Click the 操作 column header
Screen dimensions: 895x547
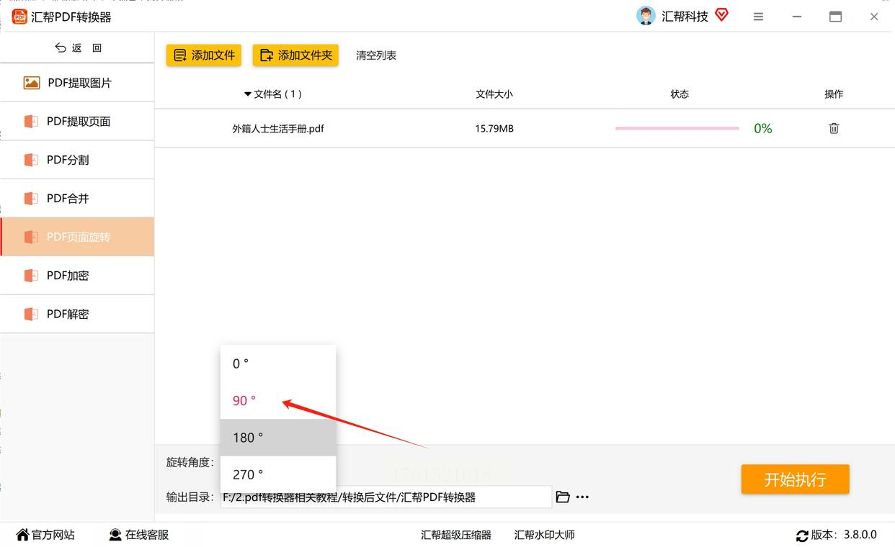834,94
